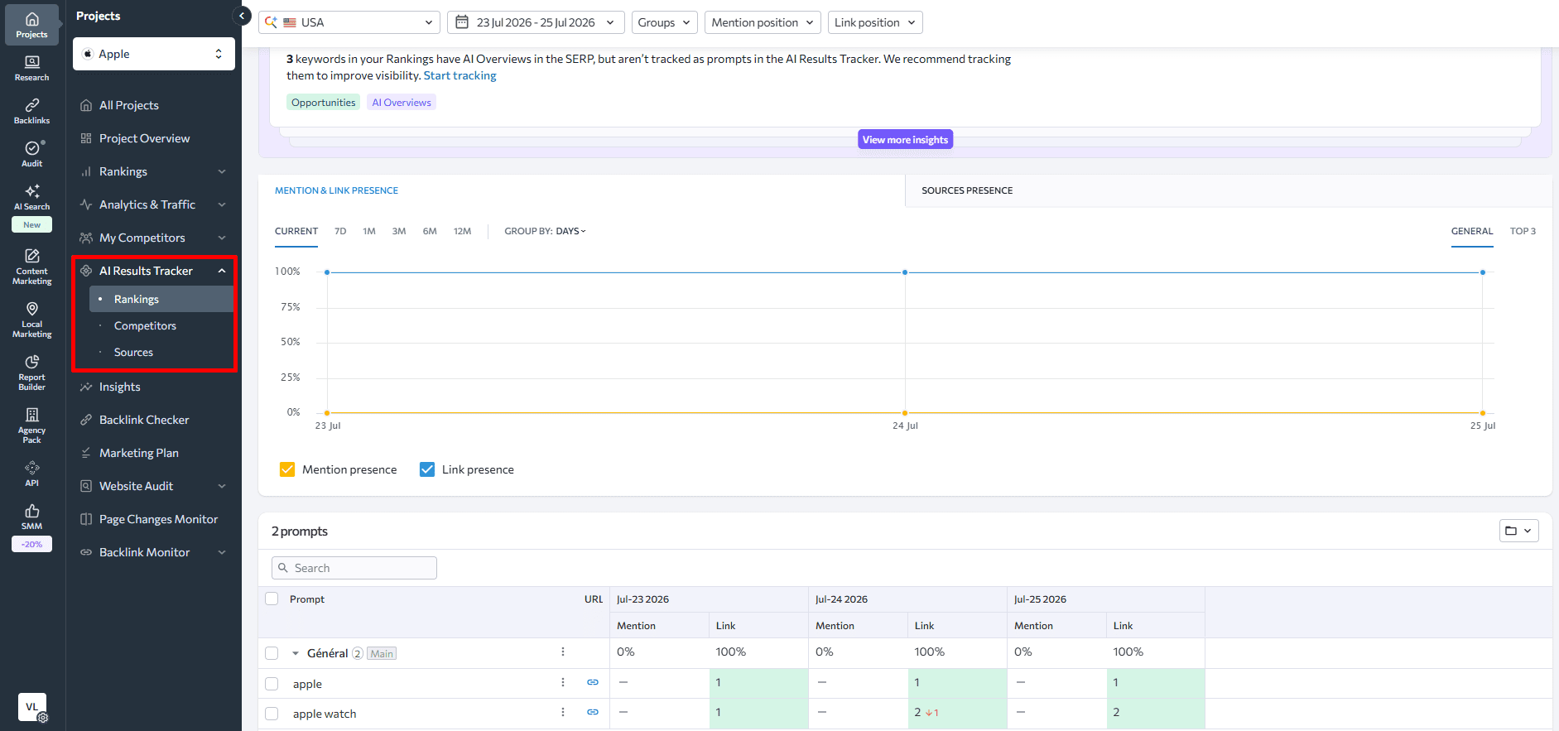Check the apple prompt checkbox
This screenshot has height=731, width=1559.
pyautogui.click(x=272, y=684)
